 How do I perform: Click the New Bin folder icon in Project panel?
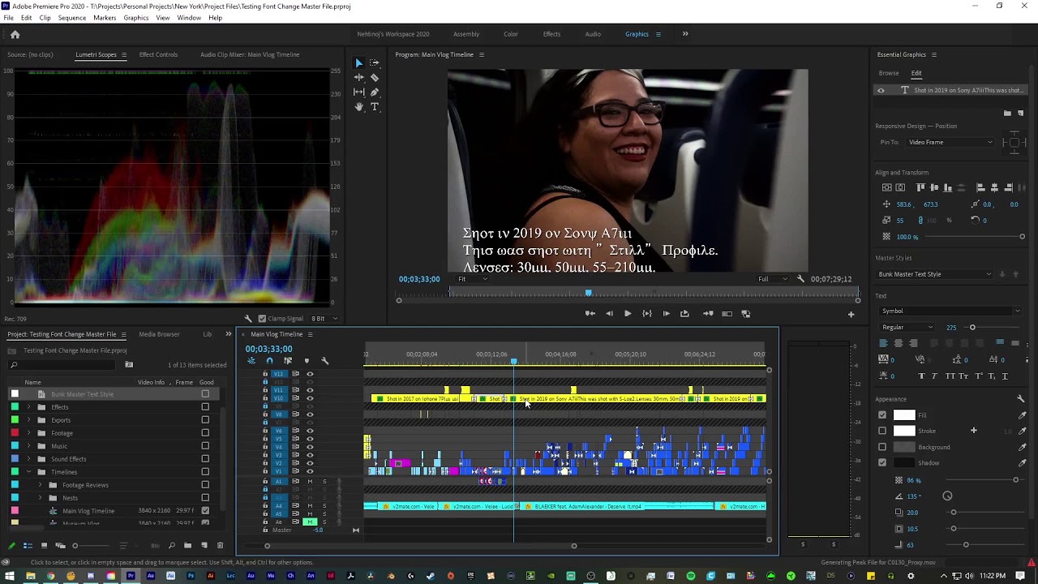(x=187, y=546)
